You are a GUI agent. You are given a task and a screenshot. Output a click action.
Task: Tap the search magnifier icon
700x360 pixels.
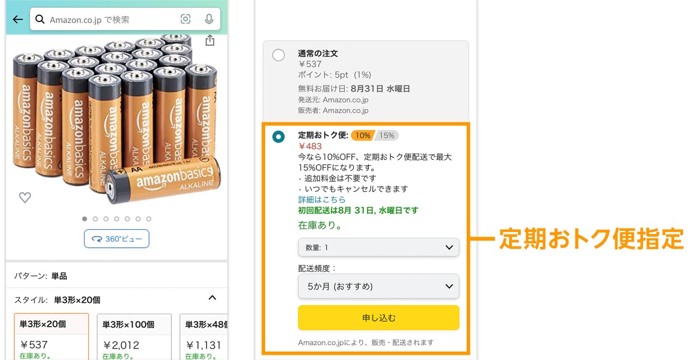(40, 20)
